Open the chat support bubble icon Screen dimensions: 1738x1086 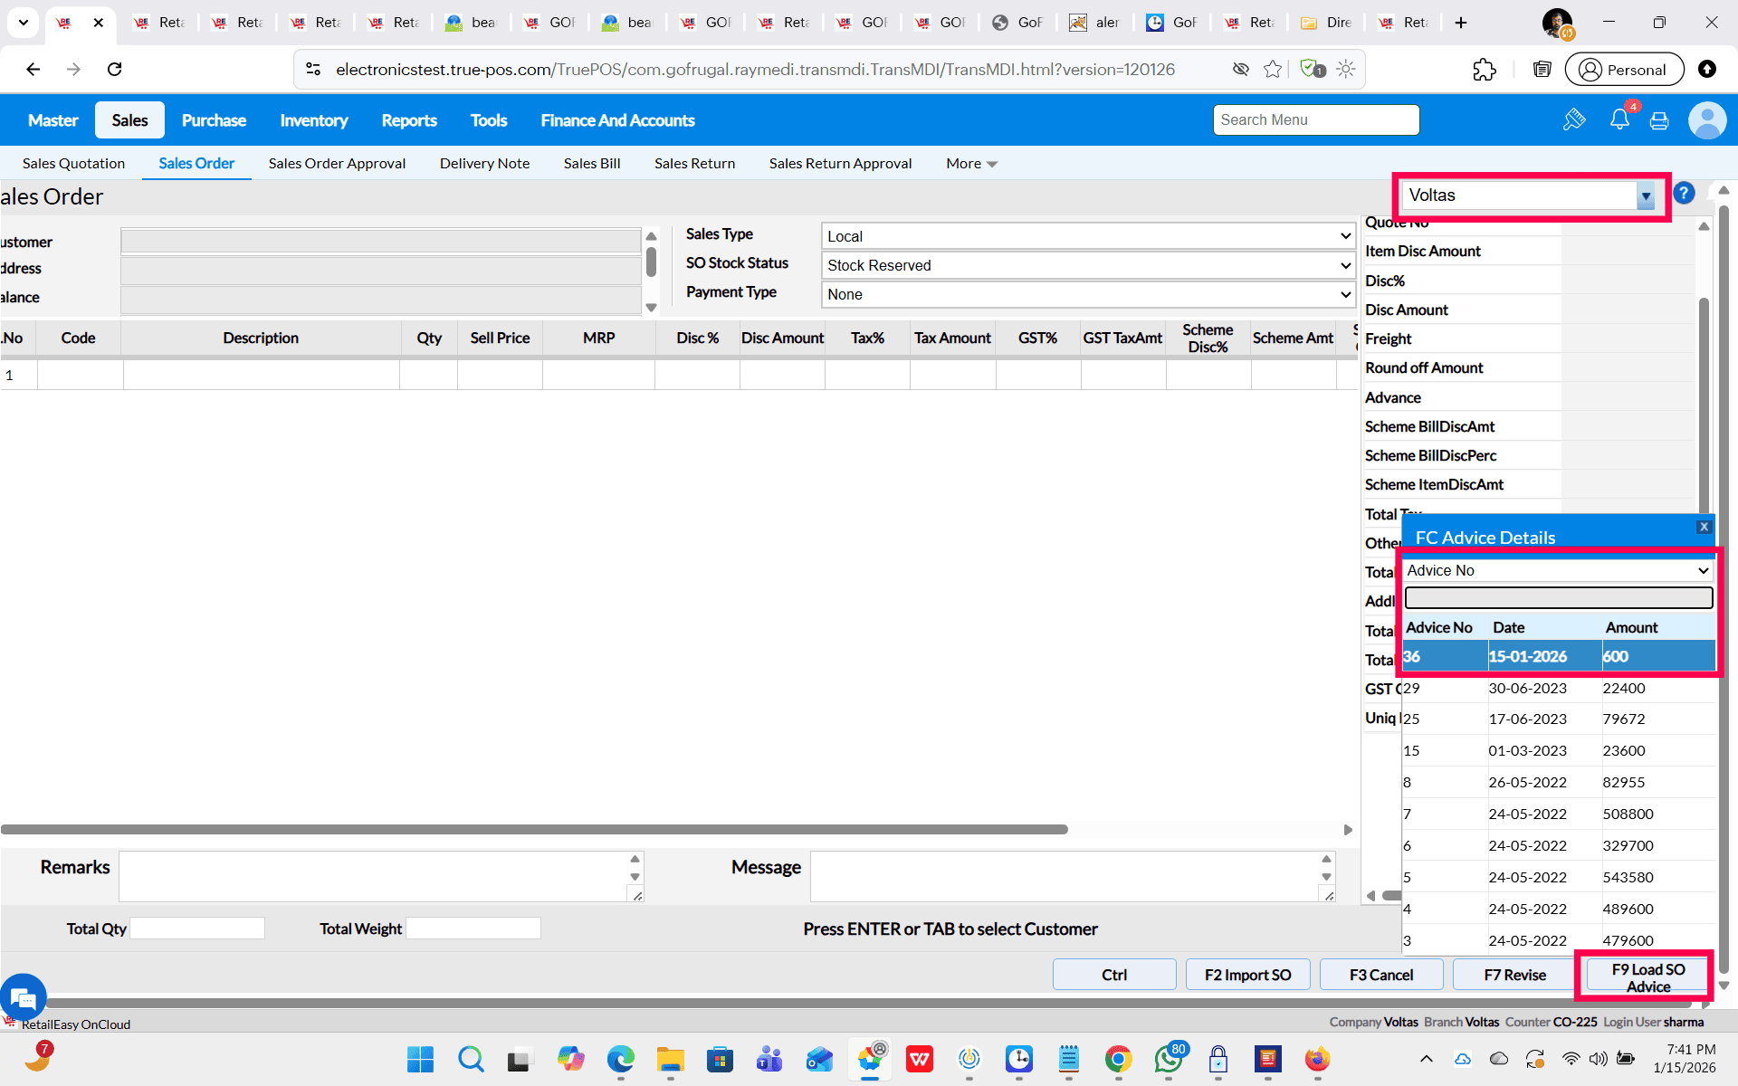[x=23, y=997]
